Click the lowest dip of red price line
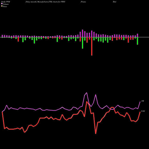The height and width of the screenshot is (149, 149). click(x=96, y=134)
